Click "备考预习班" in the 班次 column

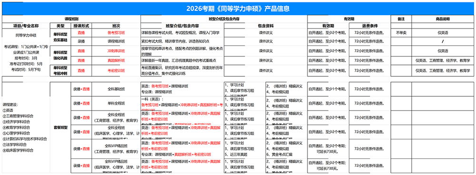click(116, 33)
